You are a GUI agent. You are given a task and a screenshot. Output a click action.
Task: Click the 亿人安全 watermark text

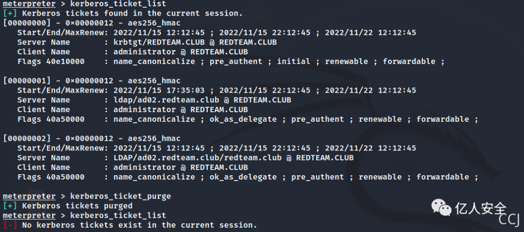[x=480, y=209]
